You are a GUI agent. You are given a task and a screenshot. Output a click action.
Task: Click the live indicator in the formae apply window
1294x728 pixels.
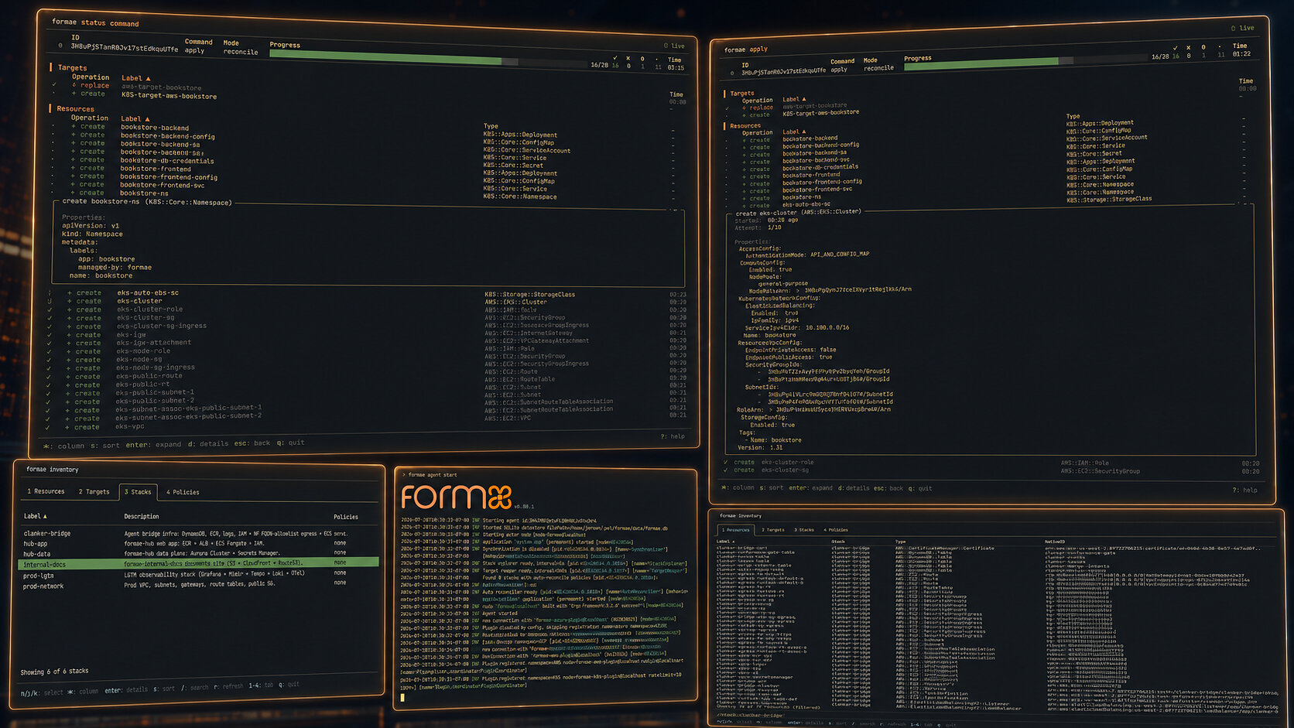pyautogui.click(x=1243, y=28)
